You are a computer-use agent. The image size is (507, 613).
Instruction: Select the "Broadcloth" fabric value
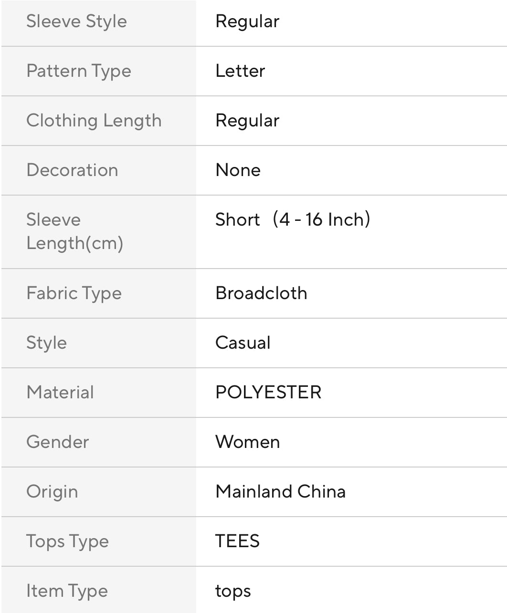pos(261,293)
